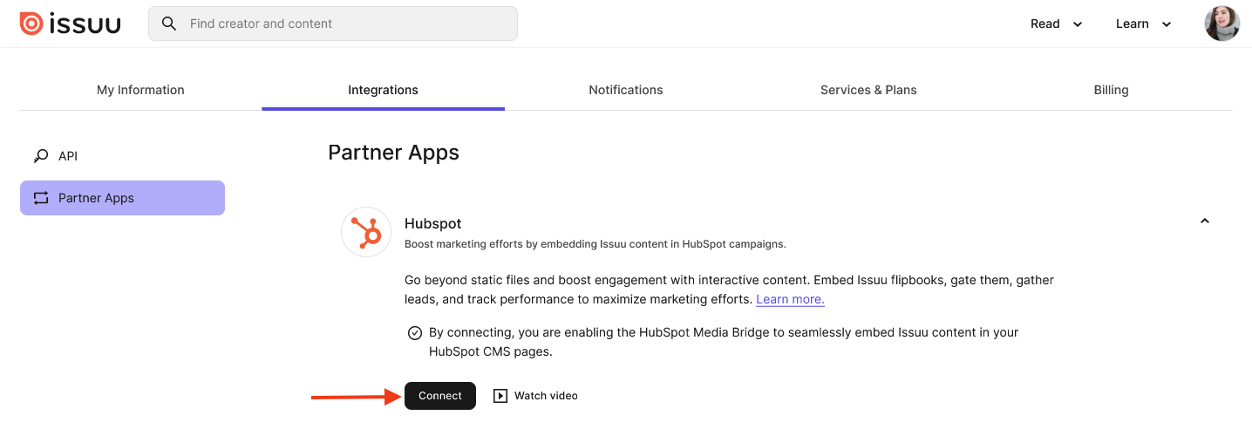Open the Learn more link
This screenshot has width=1252, height=429.
(x=790, y=299)
